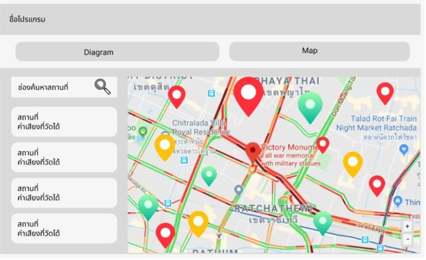The height and width of the screenshot is (260, 426).
Task: Zoom in with the plus button
Action: (x=407, y=226)
